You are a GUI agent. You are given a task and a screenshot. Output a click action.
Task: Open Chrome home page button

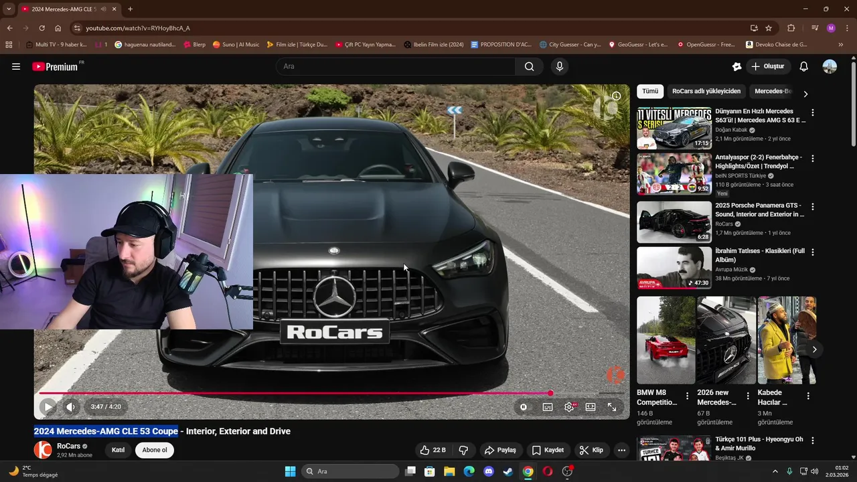tap(58, 28)
